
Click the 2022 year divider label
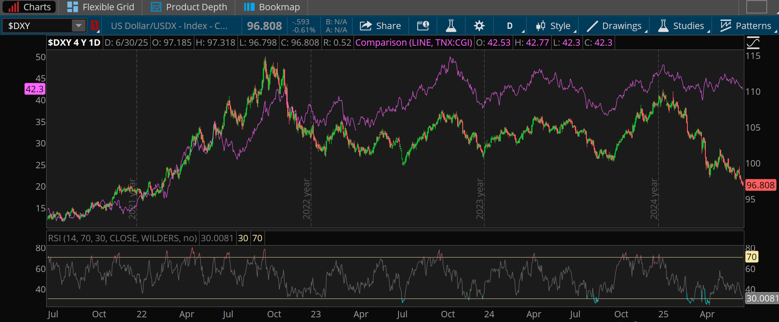pos(306,199)
